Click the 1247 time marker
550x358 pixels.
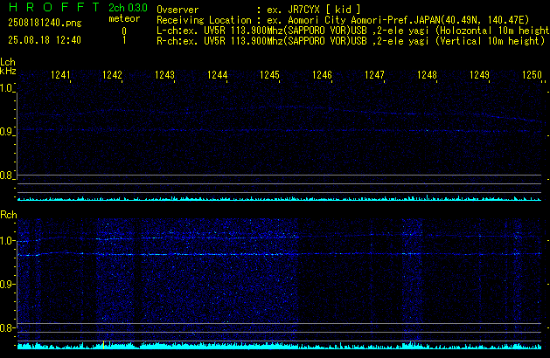click(x=374, y=75)
